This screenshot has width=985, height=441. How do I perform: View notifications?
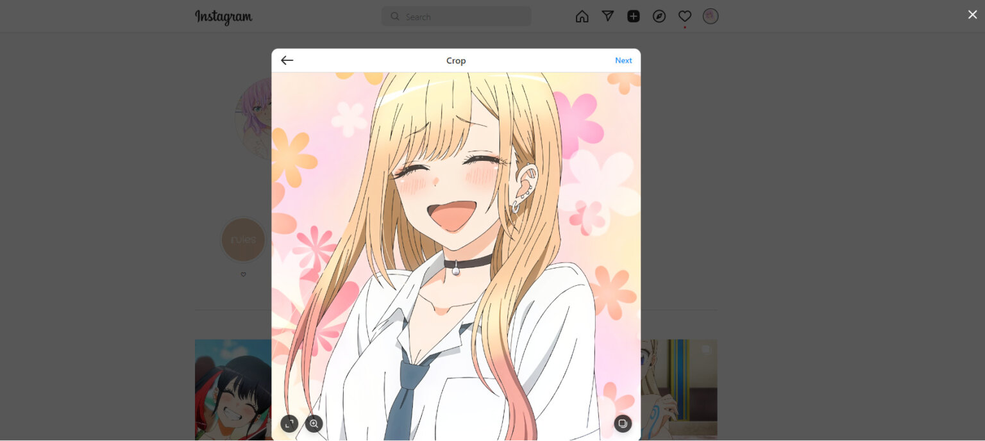point(684,16)
